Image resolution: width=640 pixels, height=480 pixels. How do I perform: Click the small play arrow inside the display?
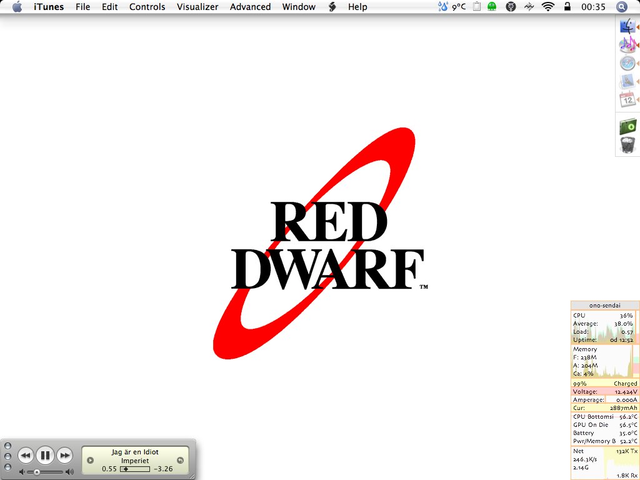pyautogui.click(x=90, y=461)
